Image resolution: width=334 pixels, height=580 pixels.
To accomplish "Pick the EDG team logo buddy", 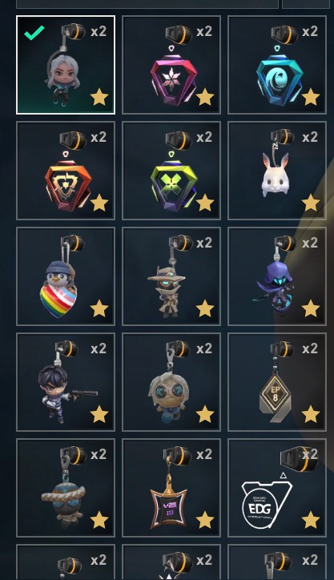I will [277, 488].
